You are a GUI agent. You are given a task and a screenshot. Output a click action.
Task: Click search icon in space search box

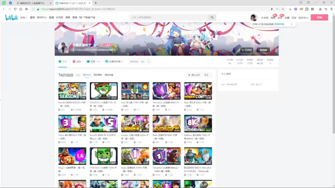point(148,61)
